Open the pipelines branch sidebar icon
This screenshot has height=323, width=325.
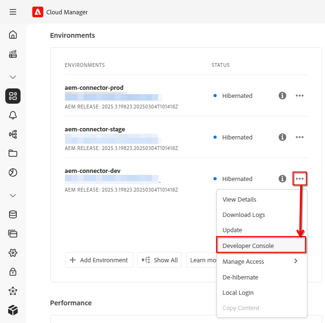[13, 134]
